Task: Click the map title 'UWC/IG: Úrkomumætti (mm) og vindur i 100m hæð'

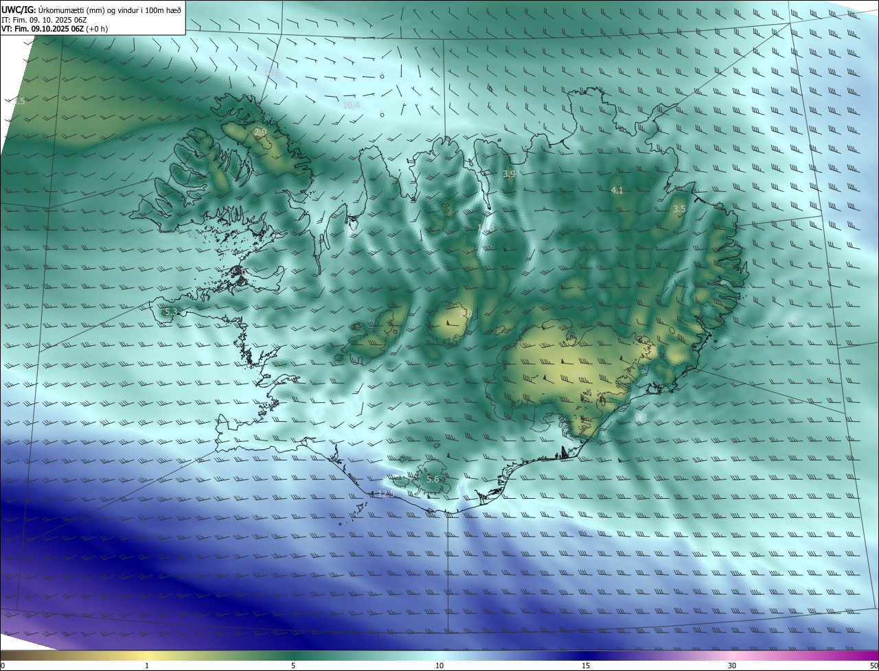Action: [91, 10]
